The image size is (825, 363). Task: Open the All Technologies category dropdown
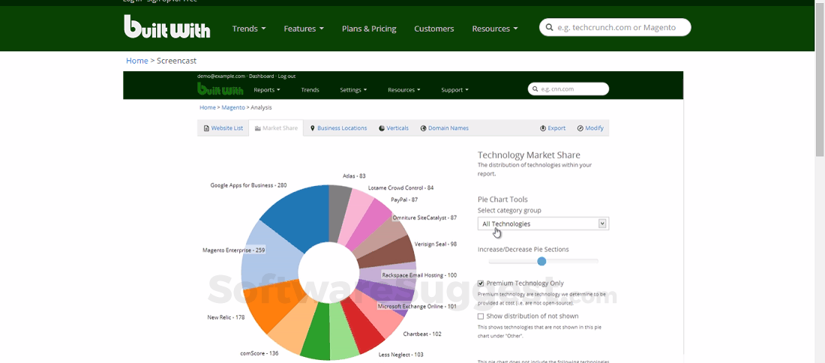click(x=543, y=223)
